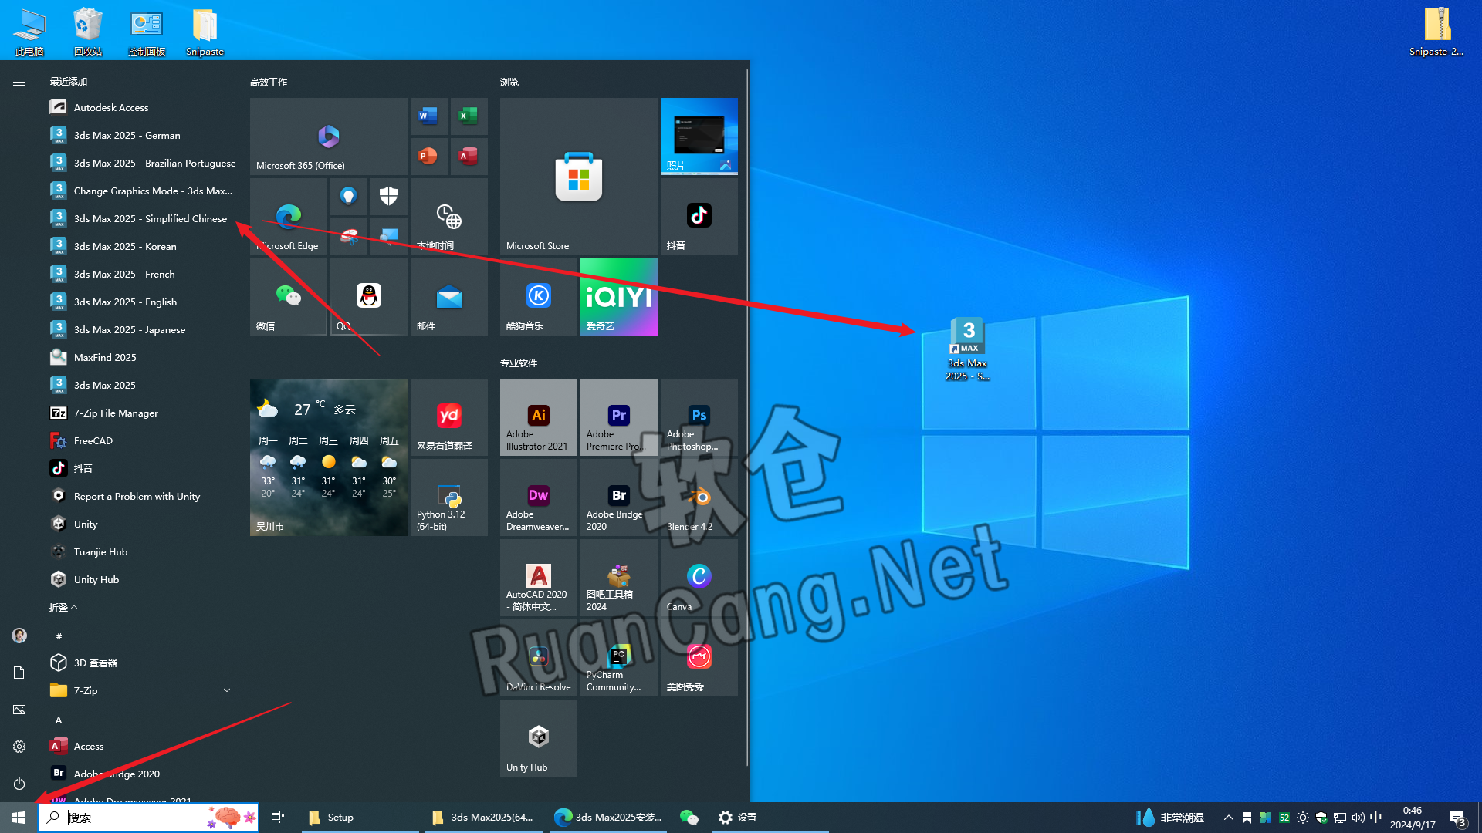Open Report a Problem with Unity
This screenshot has width=1482, height=833.
click(143, 496)
